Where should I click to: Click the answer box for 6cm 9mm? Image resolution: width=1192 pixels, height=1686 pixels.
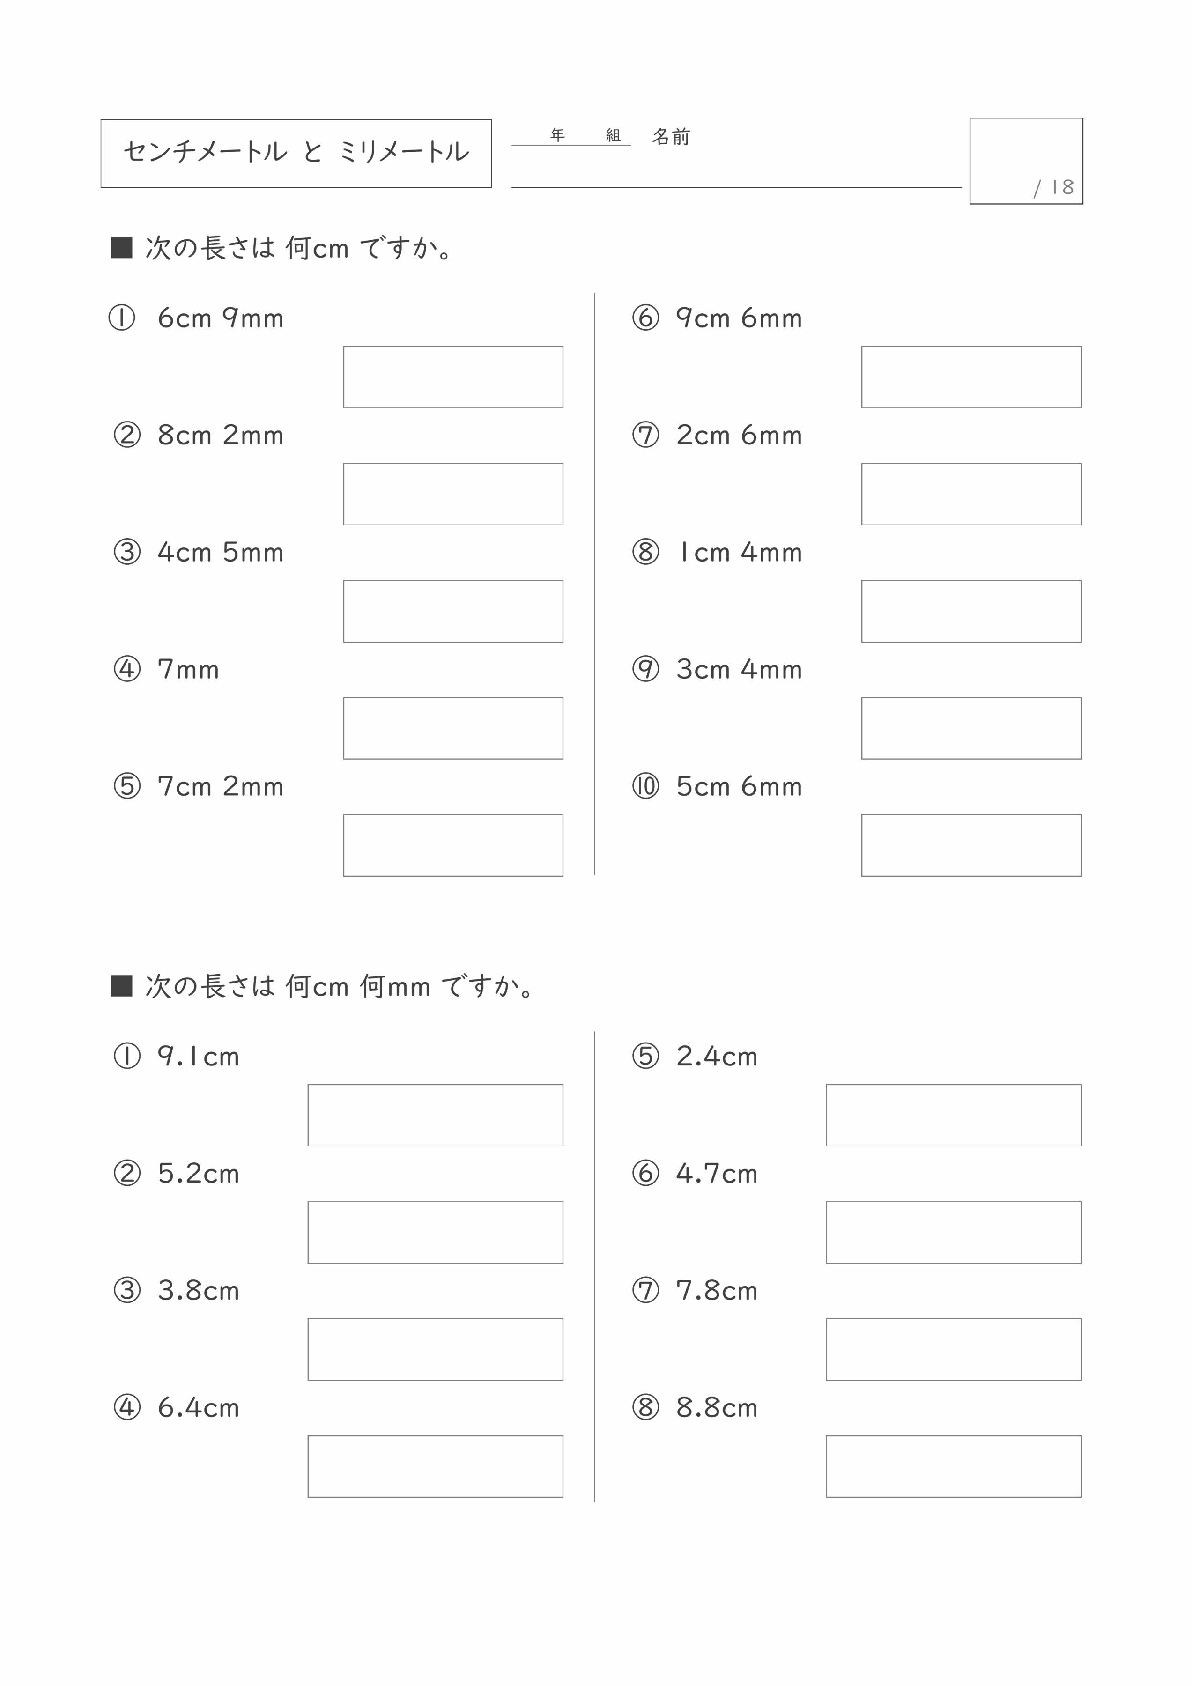pyautogui.click(x=453, y=377)
